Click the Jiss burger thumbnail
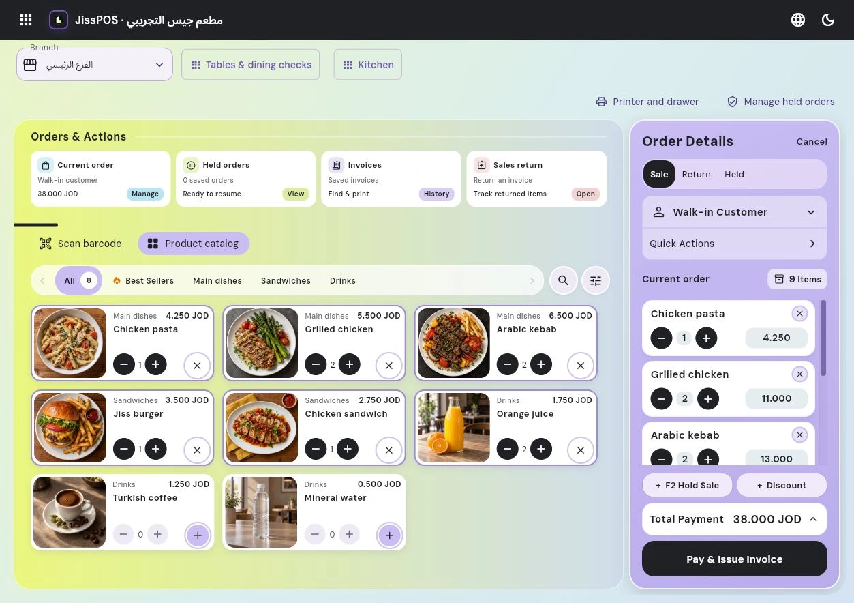Screen dimensions: 854x603 tap(70, 428)
